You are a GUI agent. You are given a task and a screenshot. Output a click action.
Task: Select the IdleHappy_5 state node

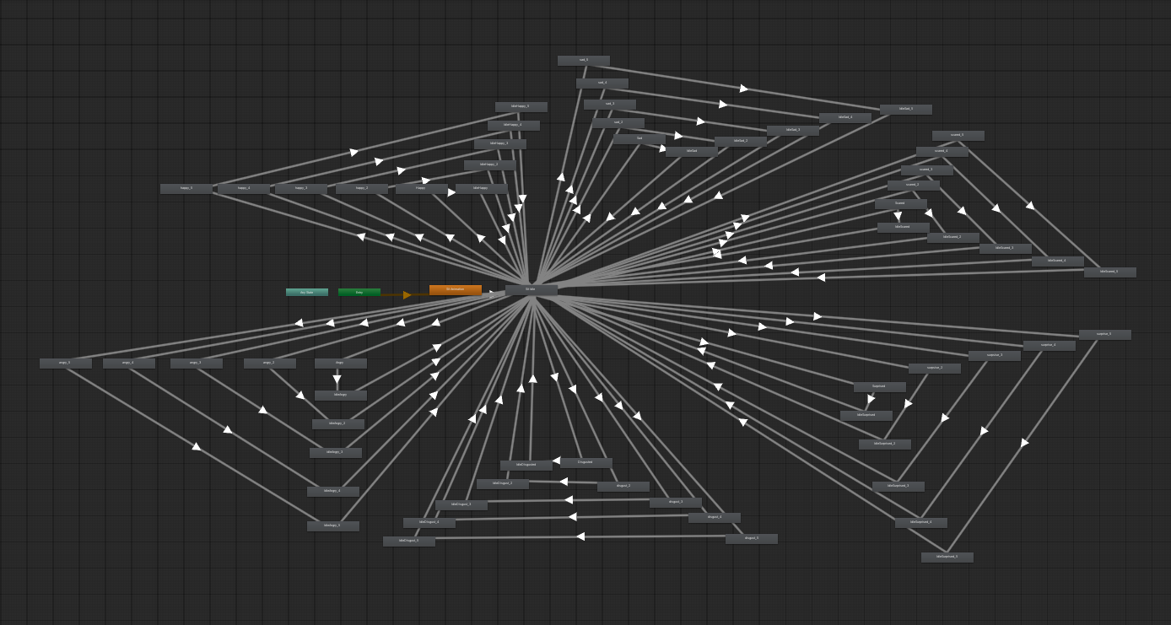click(x=521, y=107)
